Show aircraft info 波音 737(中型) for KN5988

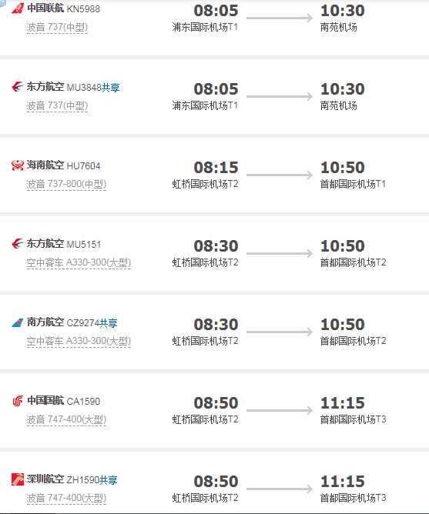[57, 27]
